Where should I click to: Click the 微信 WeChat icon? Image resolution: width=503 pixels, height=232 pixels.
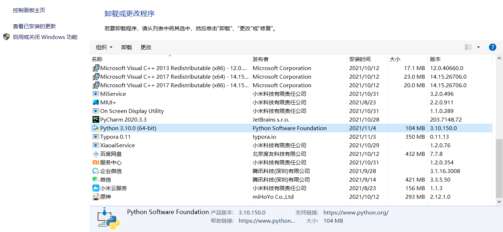(x=96, y=179)
